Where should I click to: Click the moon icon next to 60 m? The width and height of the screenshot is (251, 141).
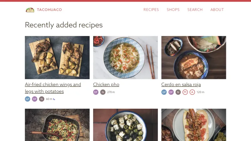(54, 99)
